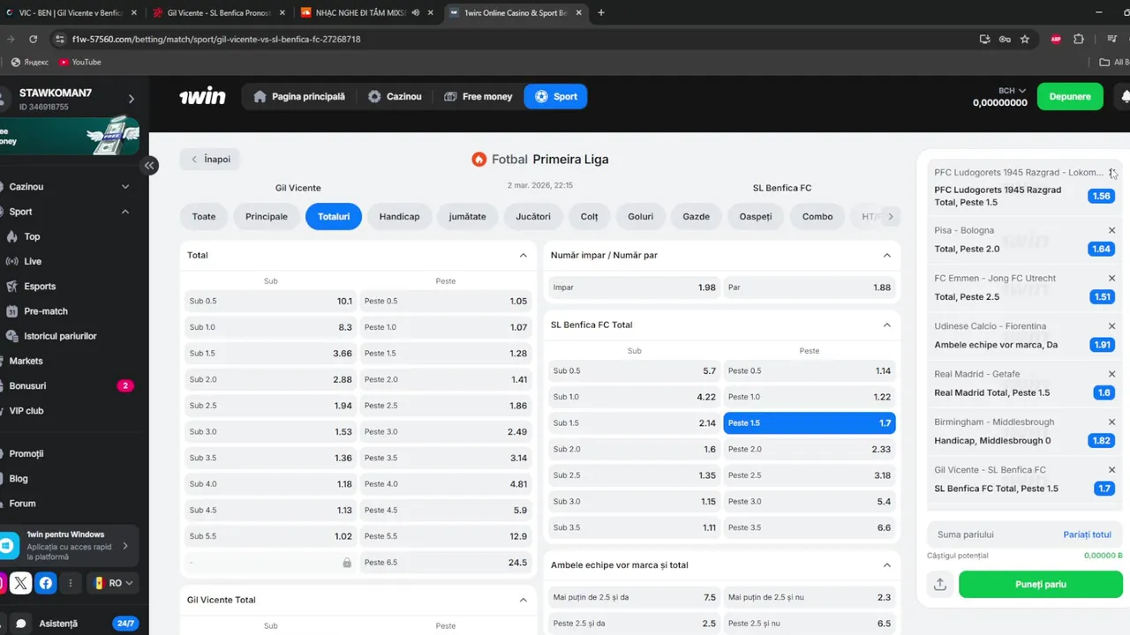Screen dimensions: 1130x635
Task: Remove Pisa - Bologna from bet slip
Action: 1111,230
